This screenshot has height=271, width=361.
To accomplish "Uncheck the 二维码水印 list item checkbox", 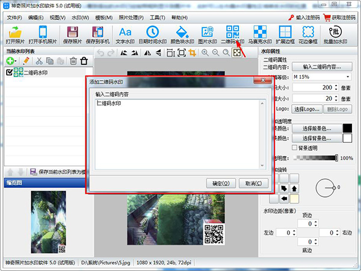I will point(9,73).
